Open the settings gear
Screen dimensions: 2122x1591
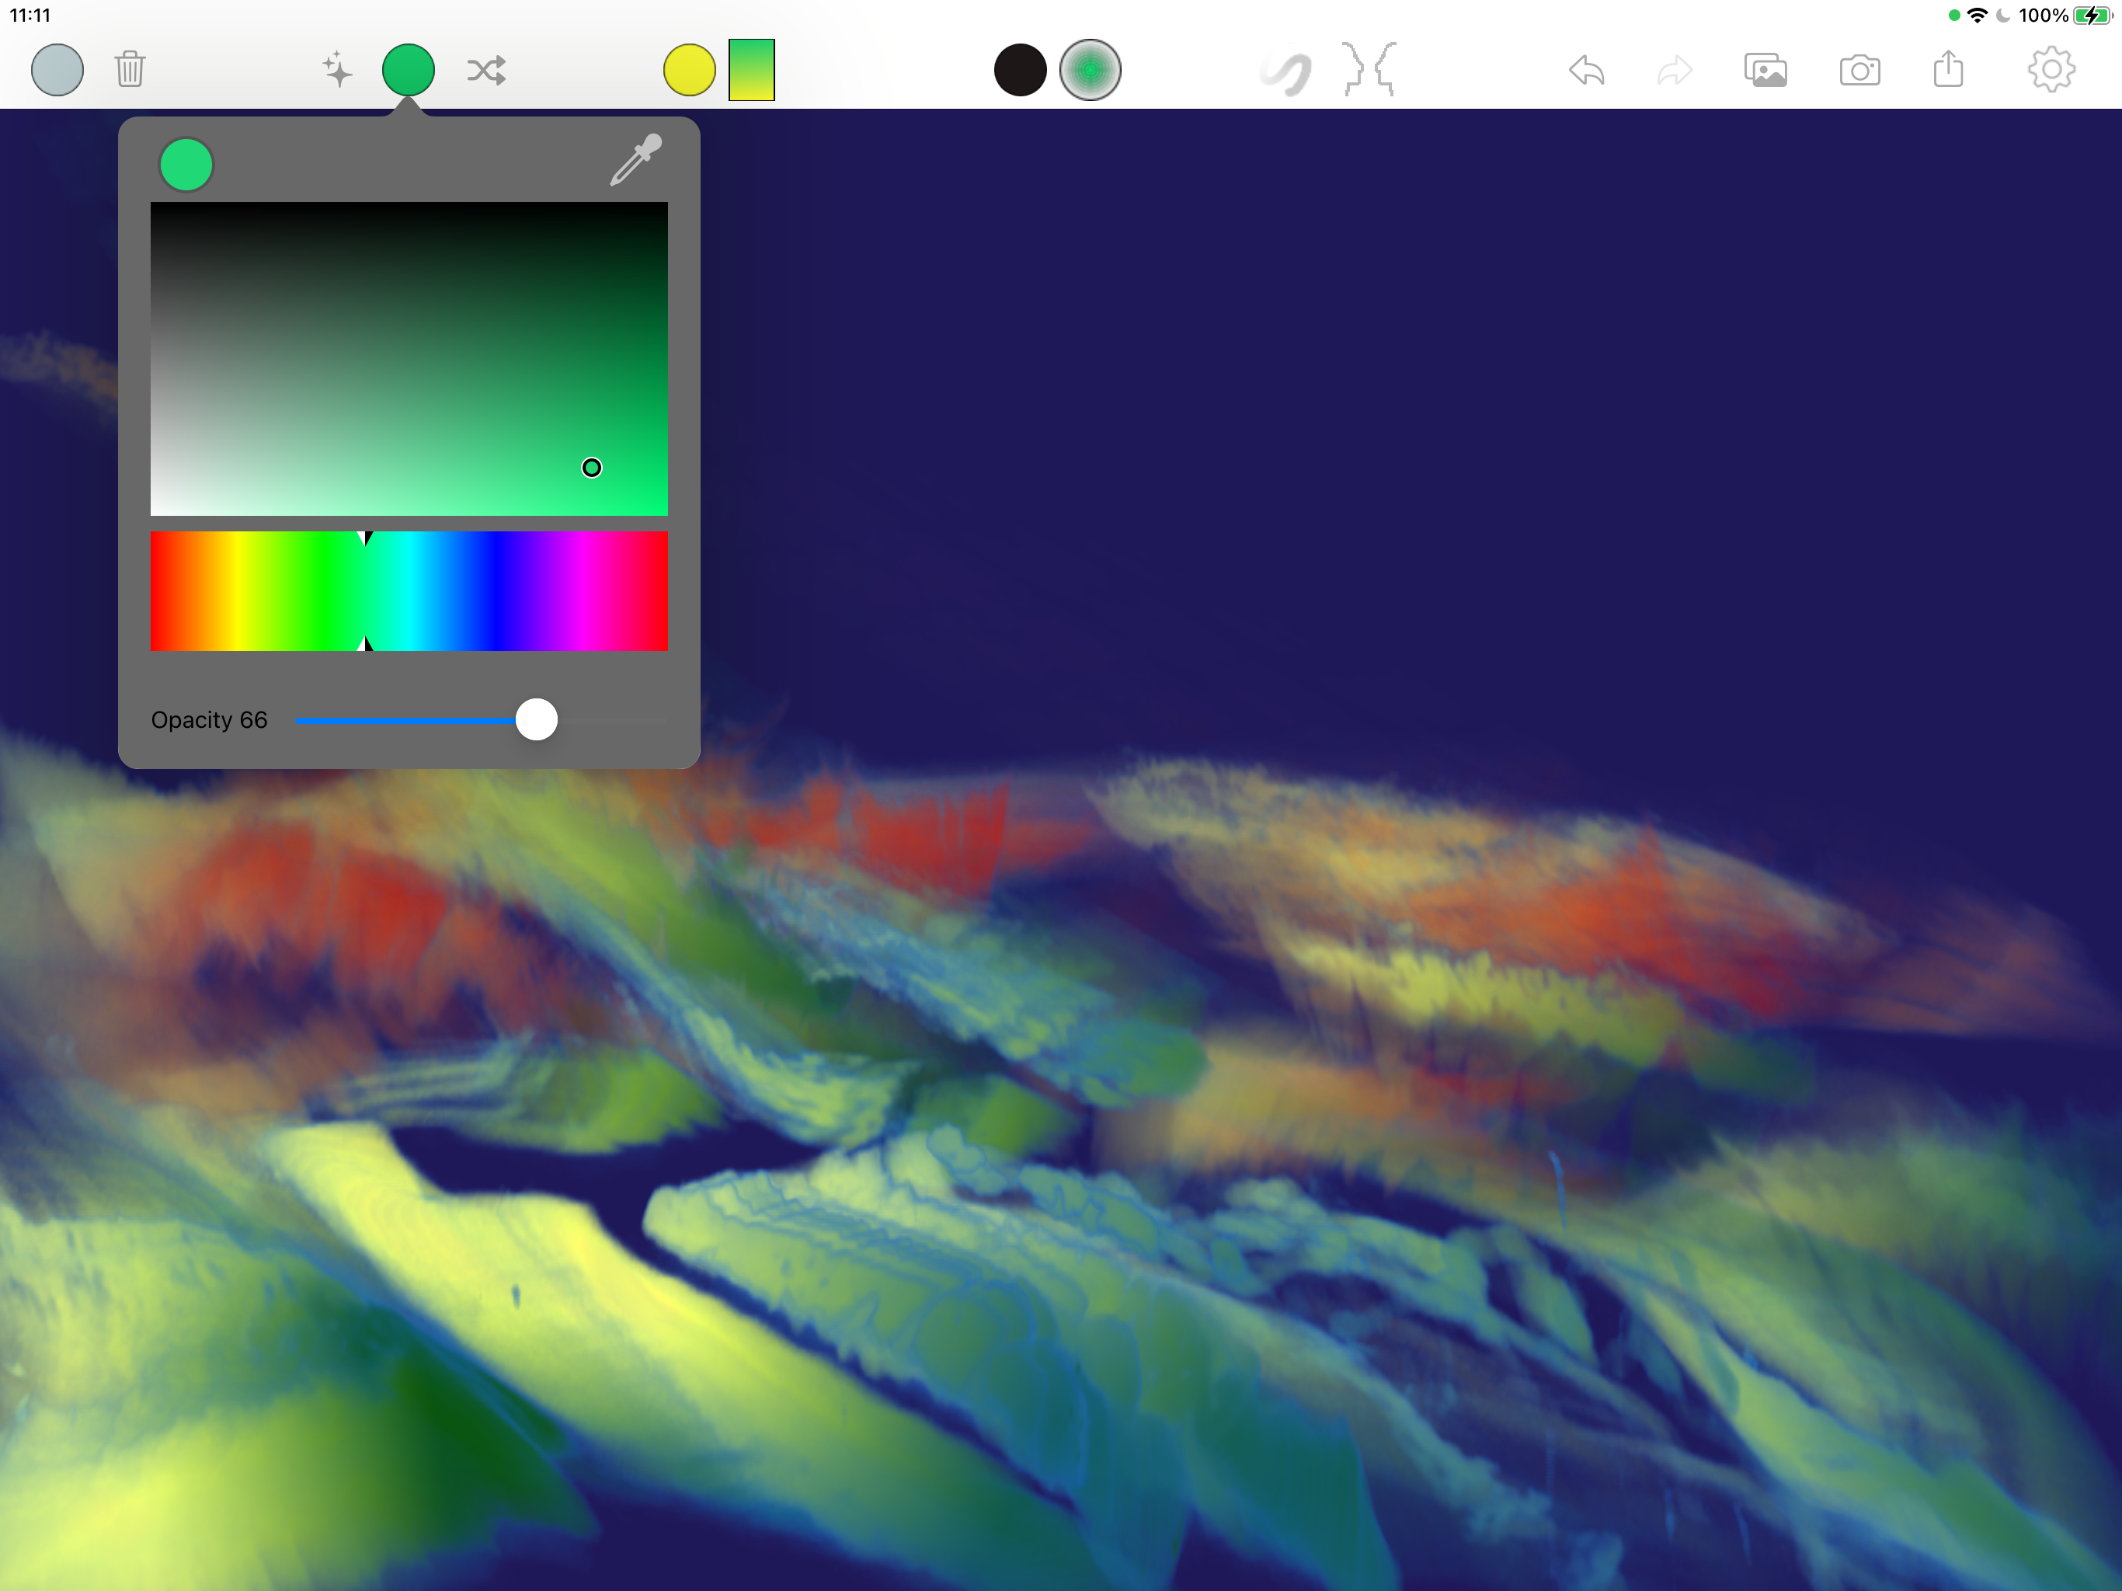click(x=2051, y=70)
